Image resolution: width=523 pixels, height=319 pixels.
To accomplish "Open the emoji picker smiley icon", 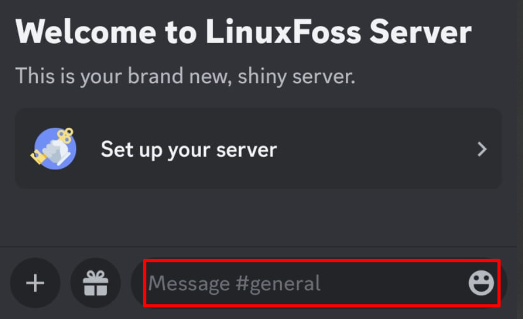I will tap(481, 283).
